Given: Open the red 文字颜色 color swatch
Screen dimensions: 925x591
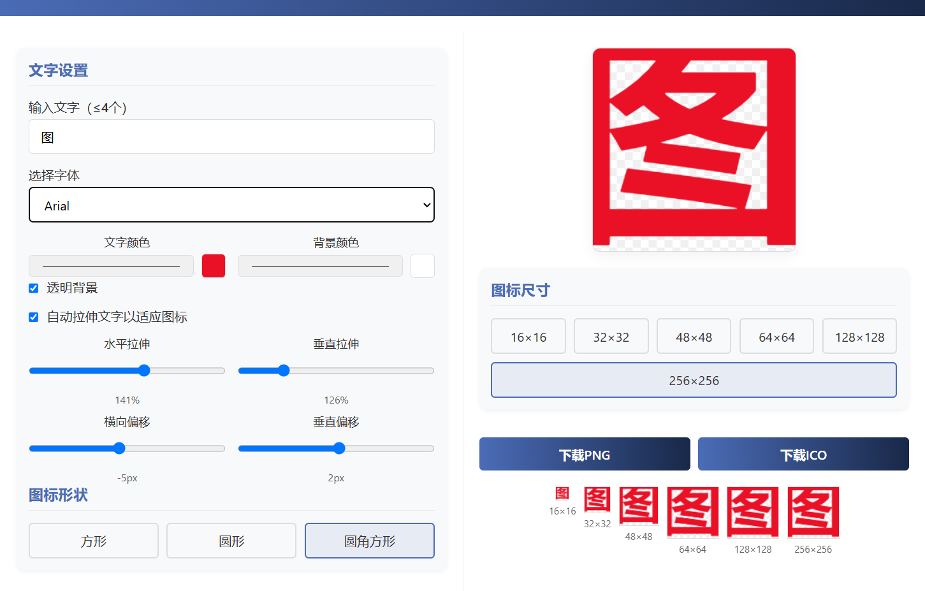Looking at the screenshot, I should click(x=214, y=266).
